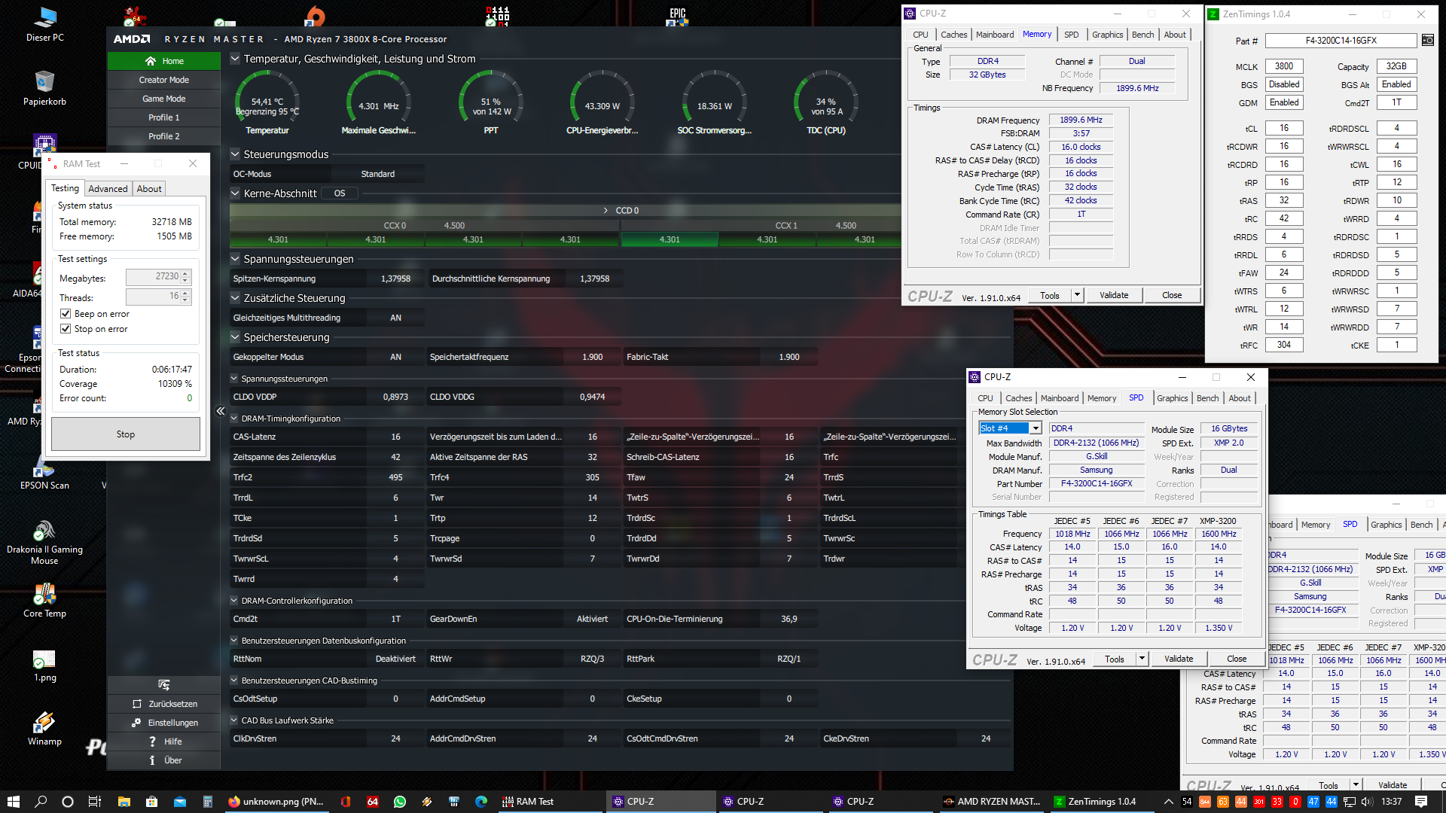Open the Caches tab in top CPU-Z window
The image size is (1446, 813).
(x=953, y=35)
